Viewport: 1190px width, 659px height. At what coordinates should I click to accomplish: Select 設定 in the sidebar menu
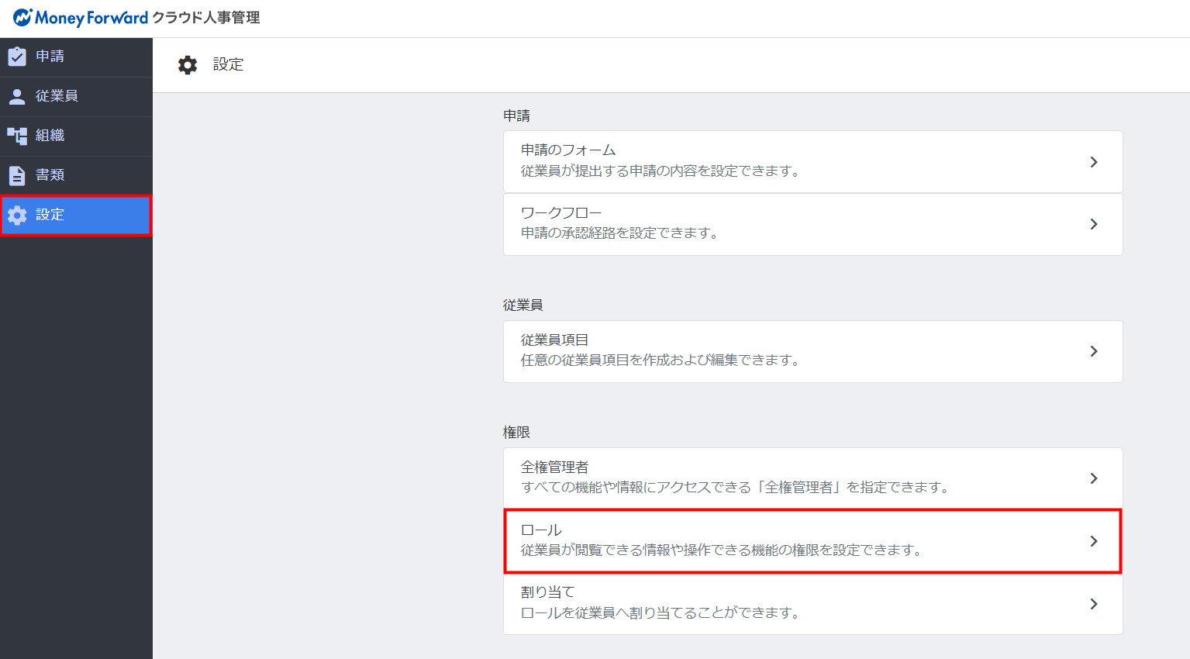tap(76, 215)
